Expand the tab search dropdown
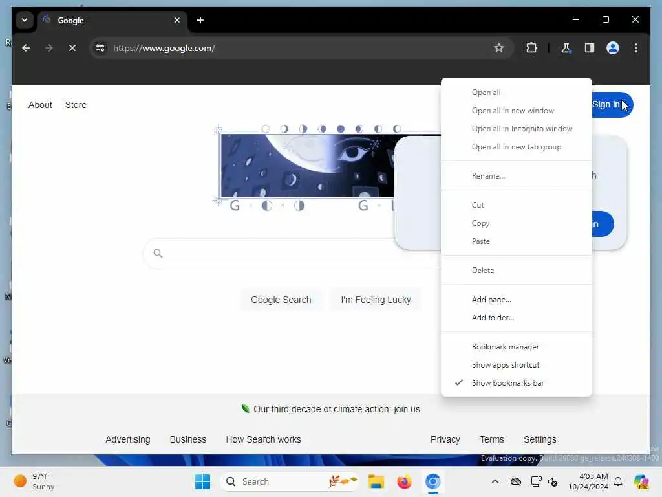662x497 pixels. [x=25, y=20]
